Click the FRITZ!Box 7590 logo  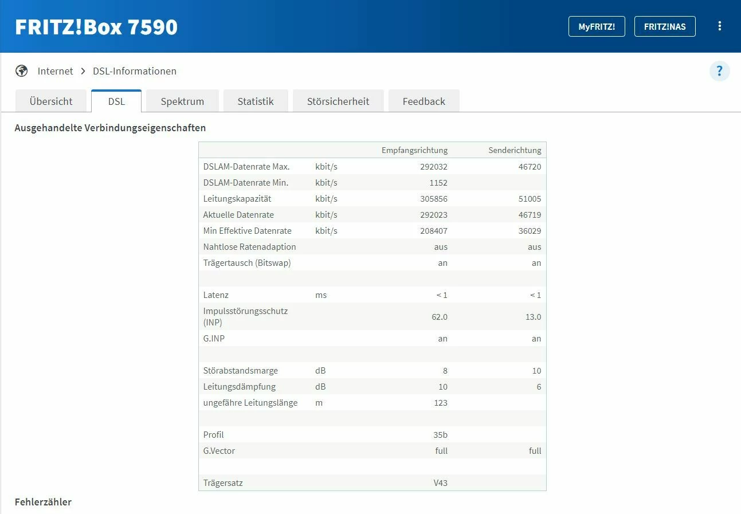(x=96, y=27)
